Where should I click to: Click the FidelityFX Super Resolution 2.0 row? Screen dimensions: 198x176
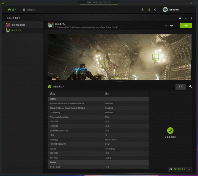tap(98, 108)
